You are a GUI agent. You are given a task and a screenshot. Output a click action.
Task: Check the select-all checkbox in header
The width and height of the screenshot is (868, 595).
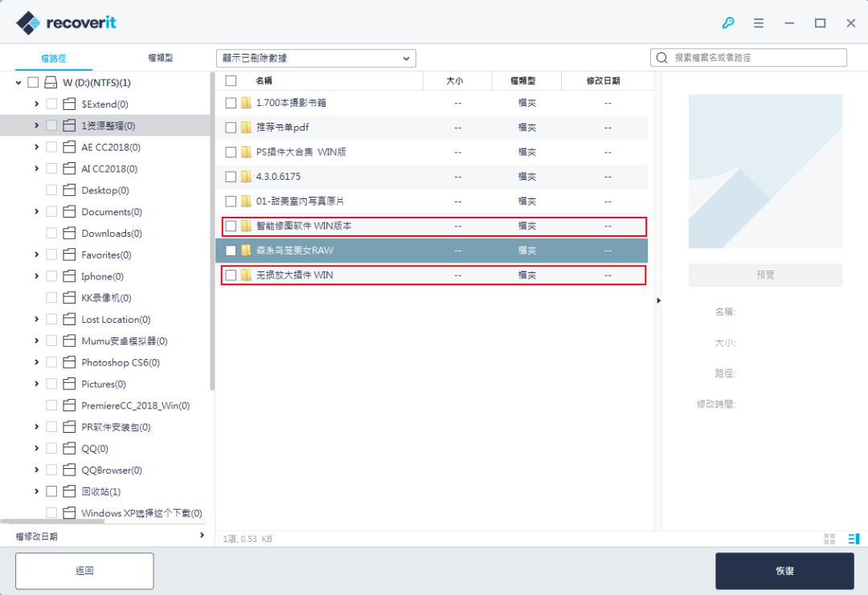(x=231, y=81)
